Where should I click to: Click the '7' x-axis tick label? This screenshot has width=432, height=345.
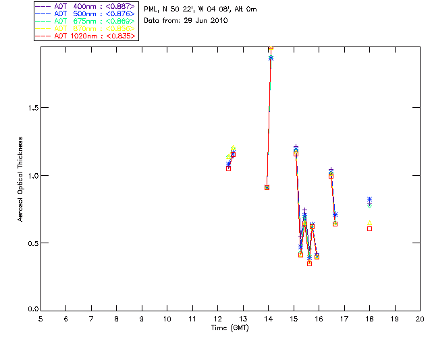tap(91, 319)
